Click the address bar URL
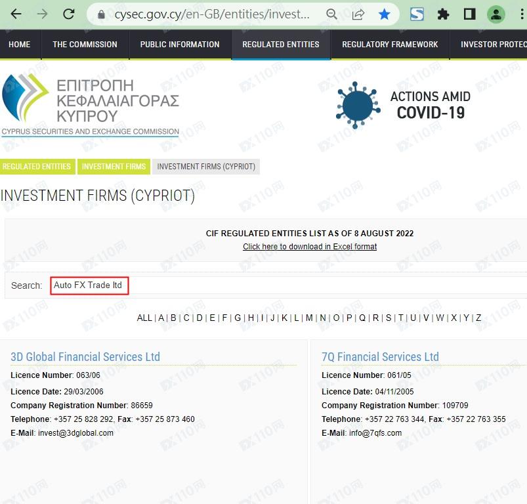Viewport: 527px width, 504px height. click(212, 14)
